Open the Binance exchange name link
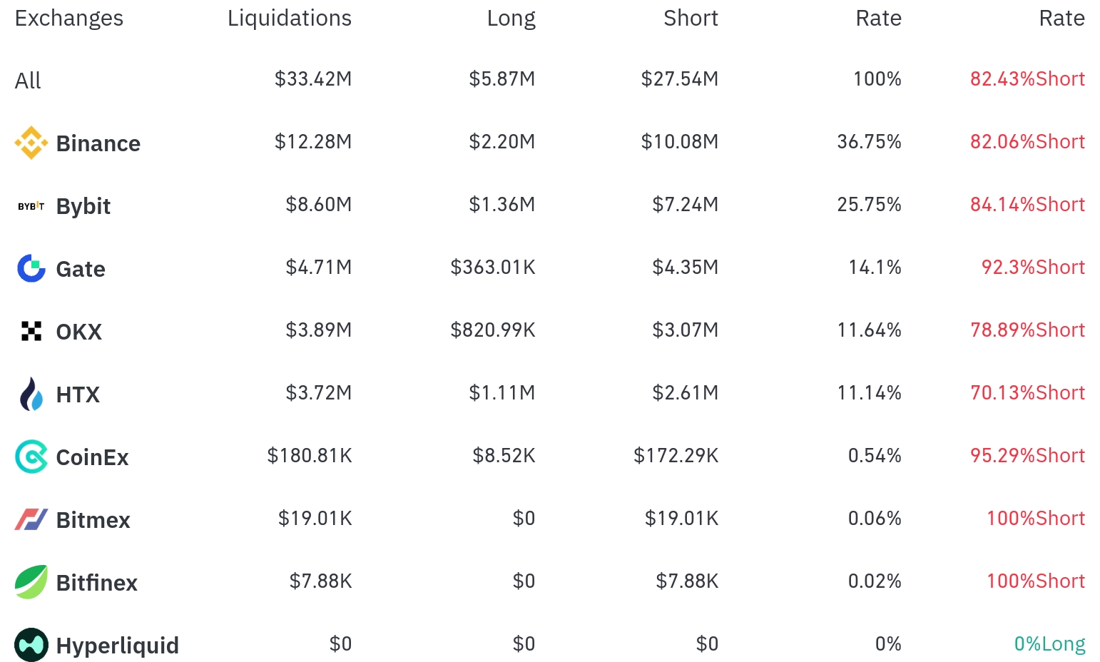Viewport: 1100px width, 662px height. point(98,143)
